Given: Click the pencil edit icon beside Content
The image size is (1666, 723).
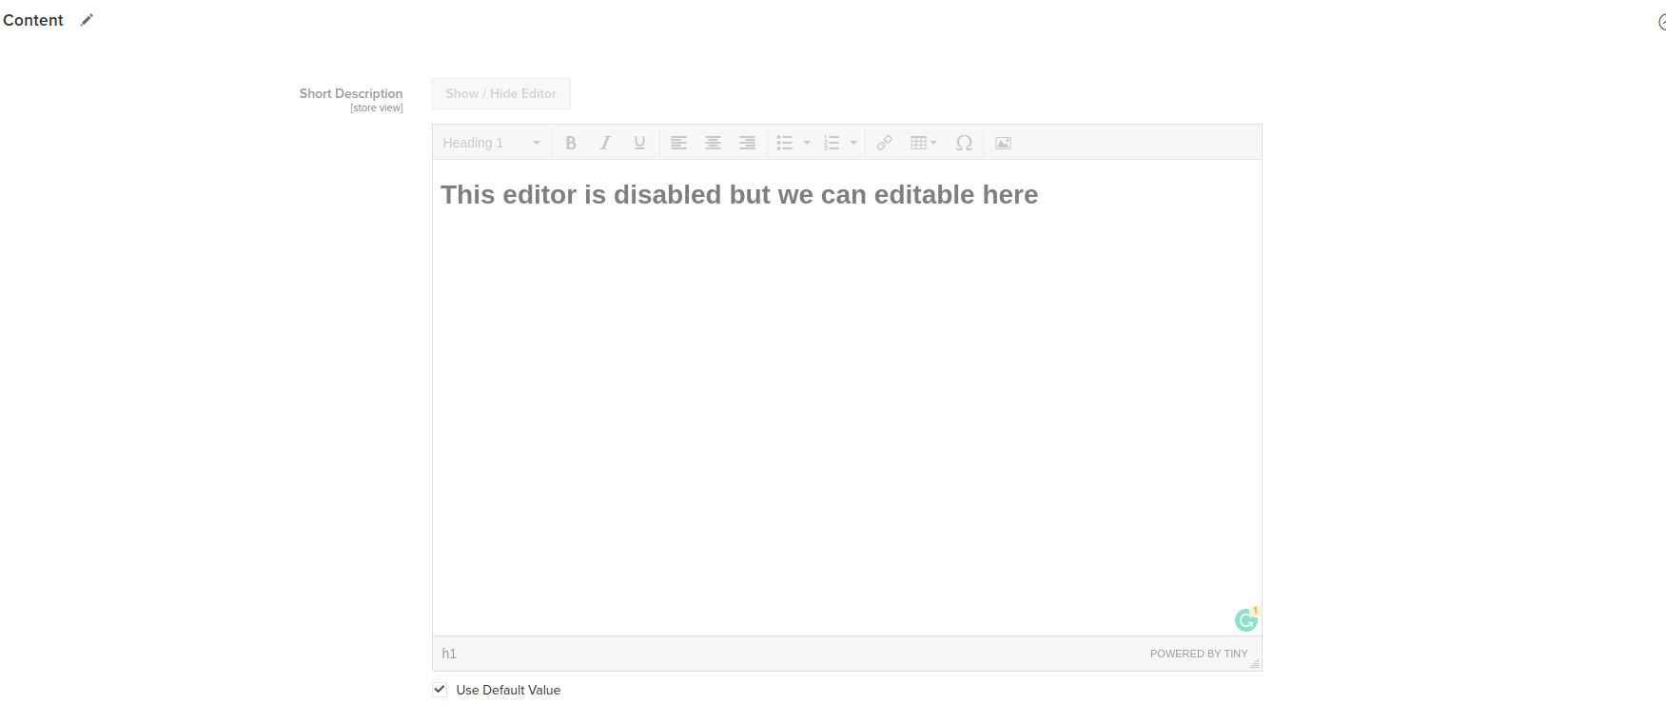Looking at the screenshot, I should [x=87, y=20].
